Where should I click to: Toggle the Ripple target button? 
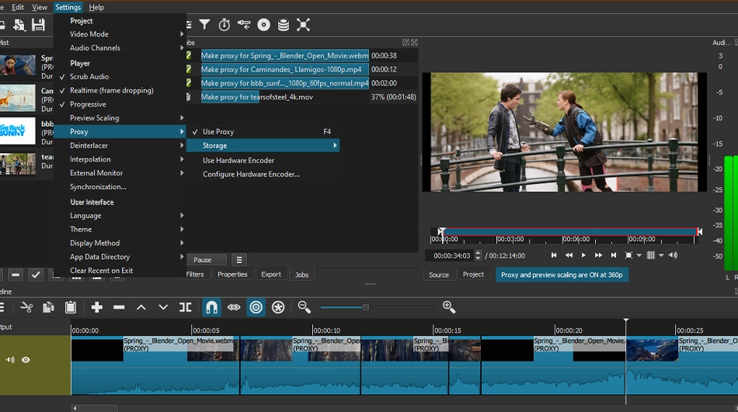coord(256,308)
